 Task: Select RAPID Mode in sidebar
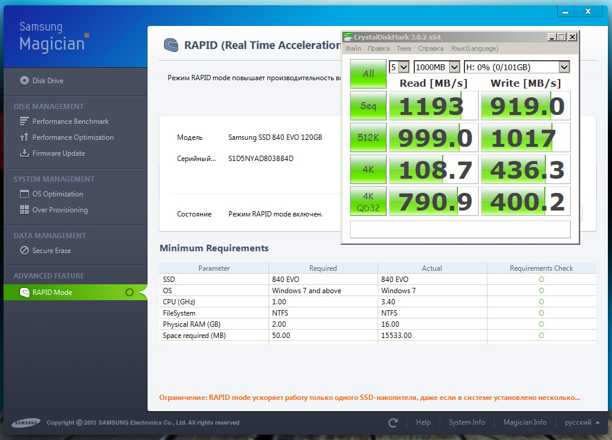tap(76, 292)
